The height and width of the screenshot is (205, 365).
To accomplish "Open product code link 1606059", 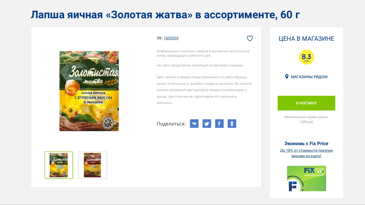I will (171, 38).
